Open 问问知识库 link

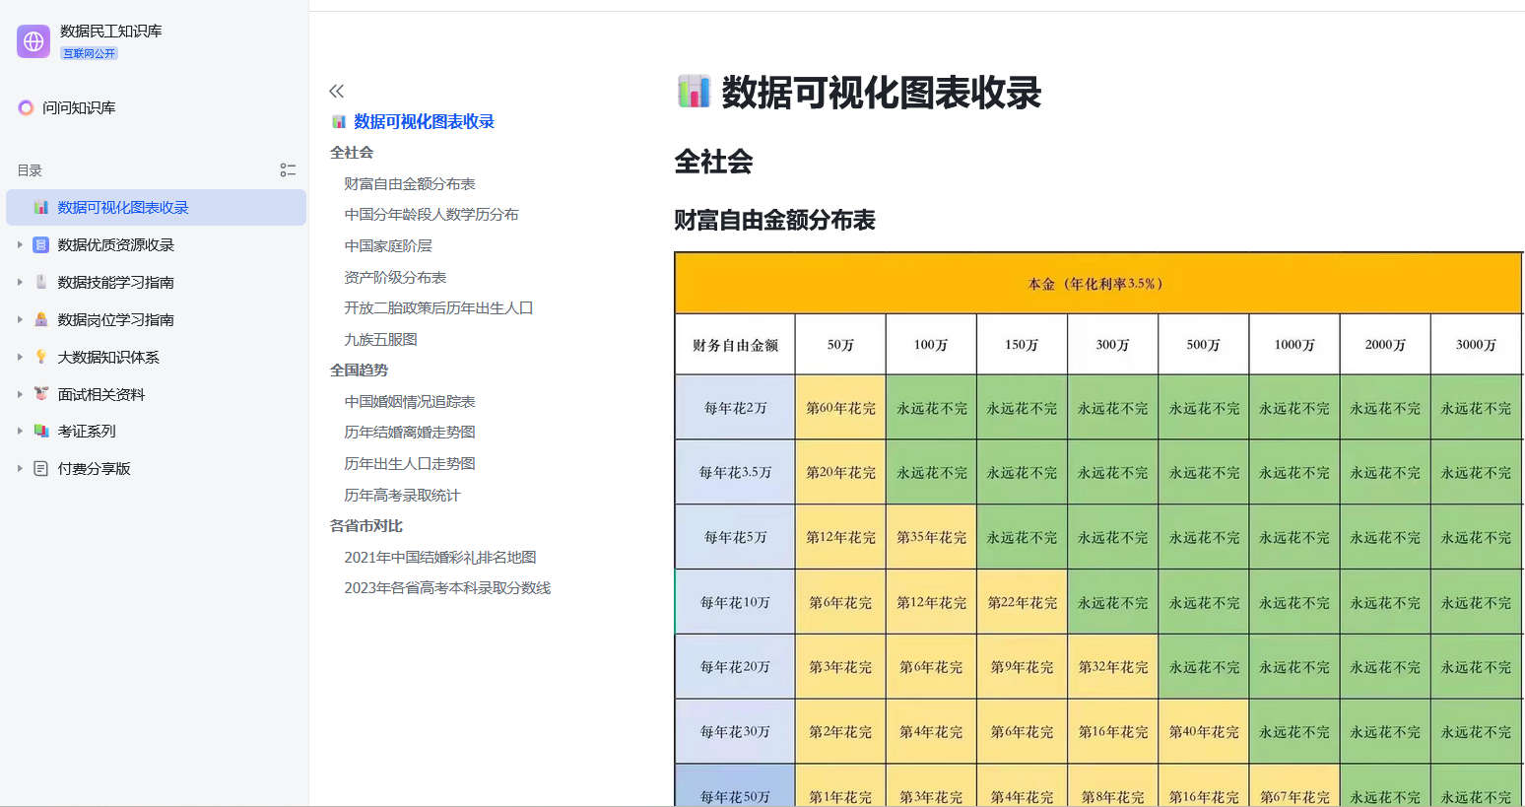pyautogui.click(x=79, y=107)
